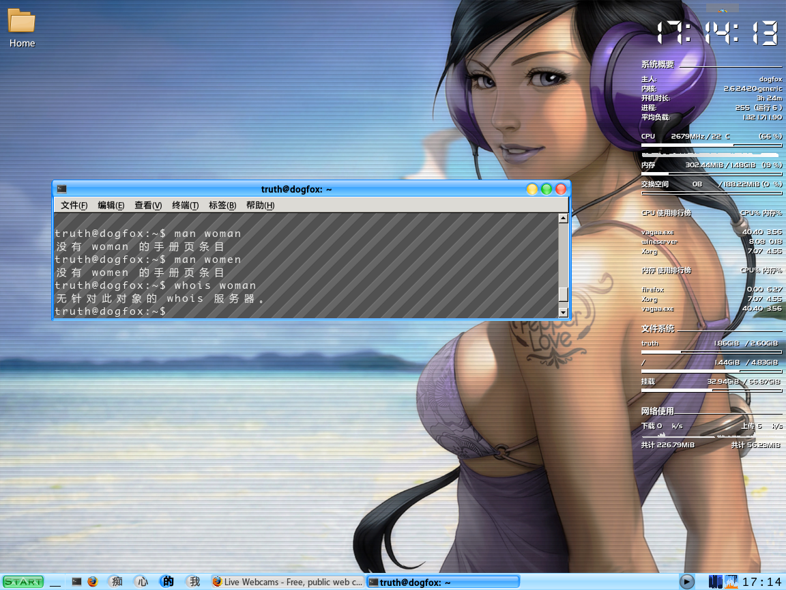Viewport: 786px width, 590px height.
Task: Minimize the terminal with the yellow button
Action: pyautogui.click(x=532, y=189)
